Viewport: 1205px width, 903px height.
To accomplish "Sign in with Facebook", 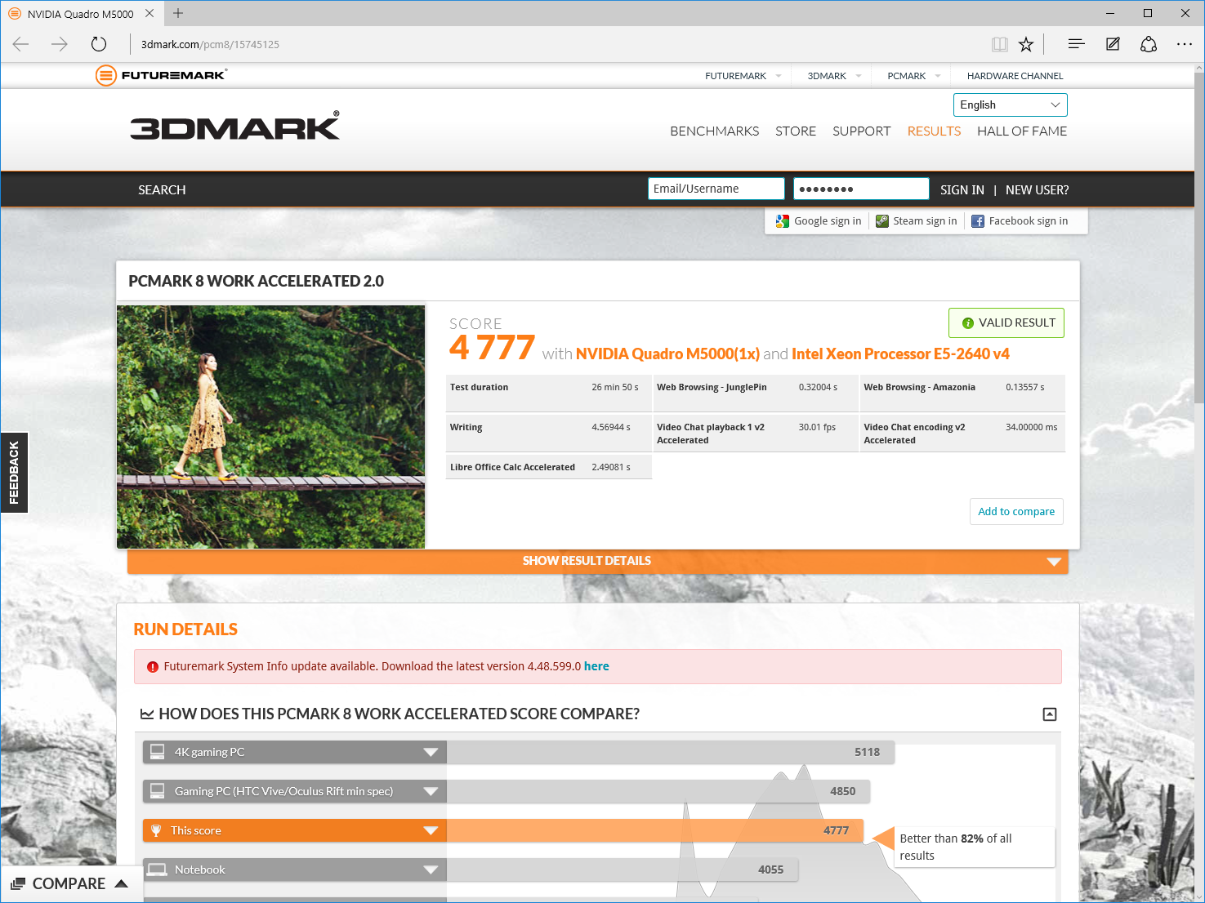I will [1020, 221].
